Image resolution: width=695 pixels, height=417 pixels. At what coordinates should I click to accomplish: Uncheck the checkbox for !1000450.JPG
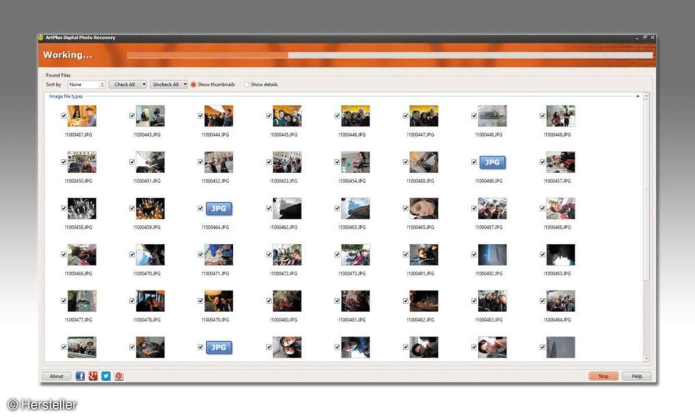click(x=64, y=162)
